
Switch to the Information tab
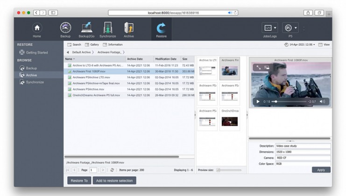coord(113,44)
